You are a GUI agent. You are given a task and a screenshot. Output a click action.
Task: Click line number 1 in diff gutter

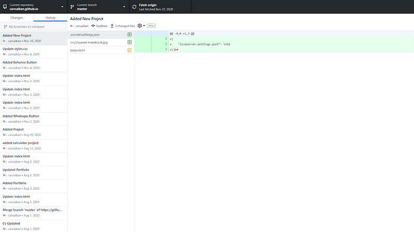(x=166, y=39)
